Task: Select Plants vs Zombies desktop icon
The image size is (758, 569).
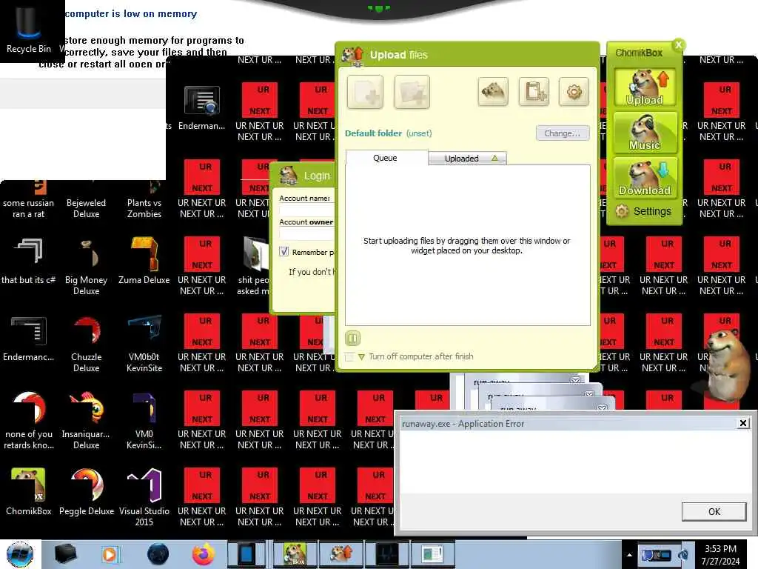Action: pyautogui.click(x=144, y=200)
